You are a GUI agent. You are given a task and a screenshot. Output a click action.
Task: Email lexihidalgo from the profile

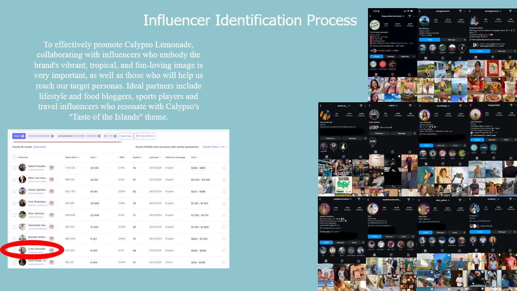point(455,145)
